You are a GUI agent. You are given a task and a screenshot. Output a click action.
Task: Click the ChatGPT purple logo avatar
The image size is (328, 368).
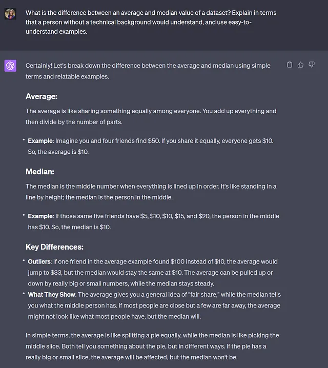pyautogui.click(x=10, y=66)
